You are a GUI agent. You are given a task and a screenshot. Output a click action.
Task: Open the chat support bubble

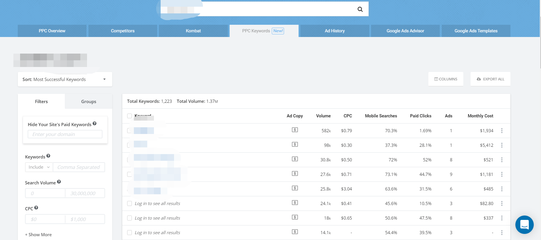(x=524, y=225)
